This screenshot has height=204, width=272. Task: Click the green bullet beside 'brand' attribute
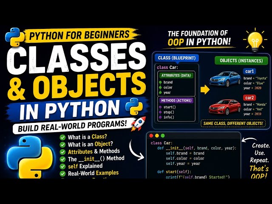tap(161, 82)
